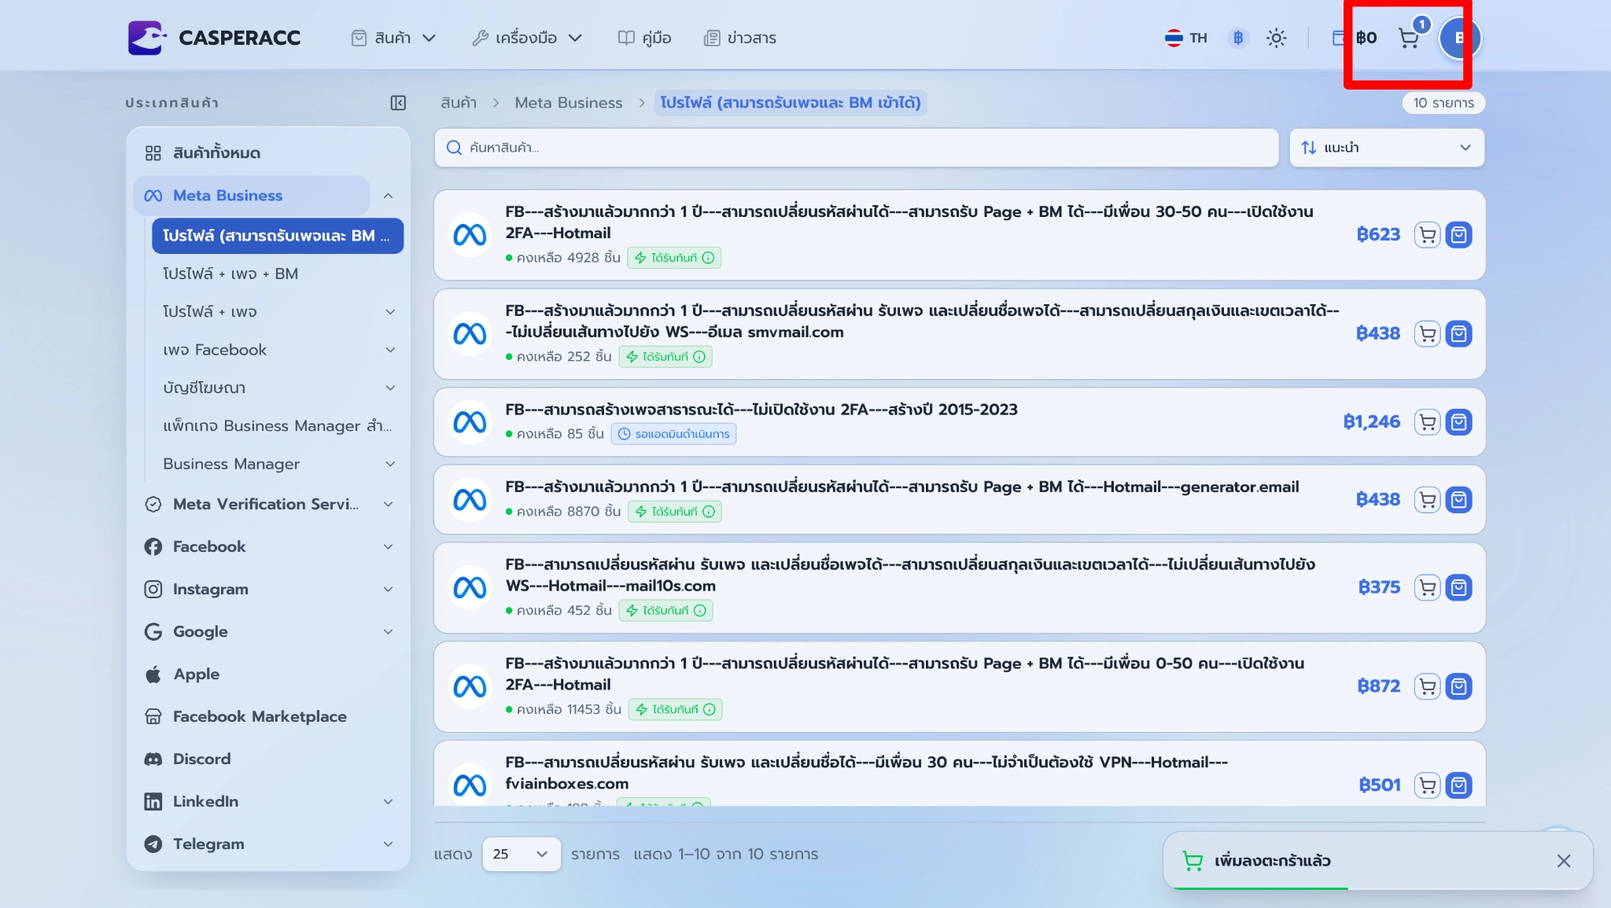The height and width of the screenshot is (908, 1611).
Task: Add the ฿1,246 product to cart
Action: [x=1427, y=422]
